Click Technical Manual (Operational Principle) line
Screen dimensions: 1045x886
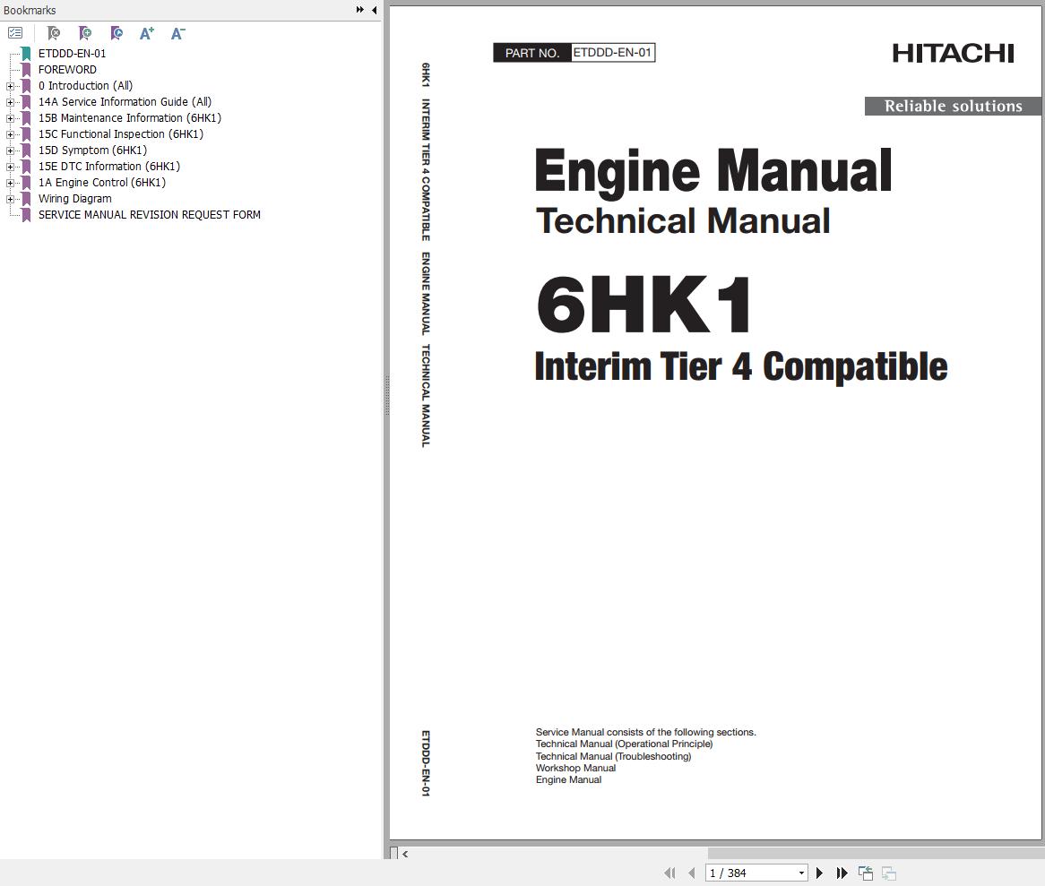(625, 744)
